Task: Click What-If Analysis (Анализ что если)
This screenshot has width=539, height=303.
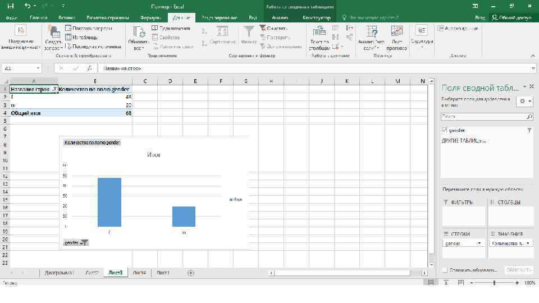Action: (371, 38)
